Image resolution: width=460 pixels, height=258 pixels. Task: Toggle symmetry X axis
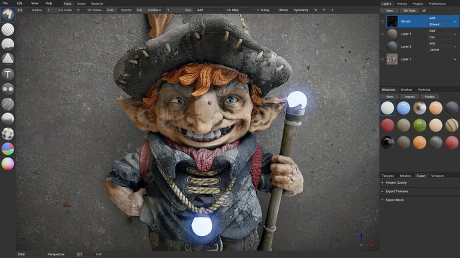[315, 10]
